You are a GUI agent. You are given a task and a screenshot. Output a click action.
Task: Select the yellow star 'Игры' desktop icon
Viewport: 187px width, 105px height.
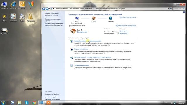pyautogui.click(x=4, y=18)
